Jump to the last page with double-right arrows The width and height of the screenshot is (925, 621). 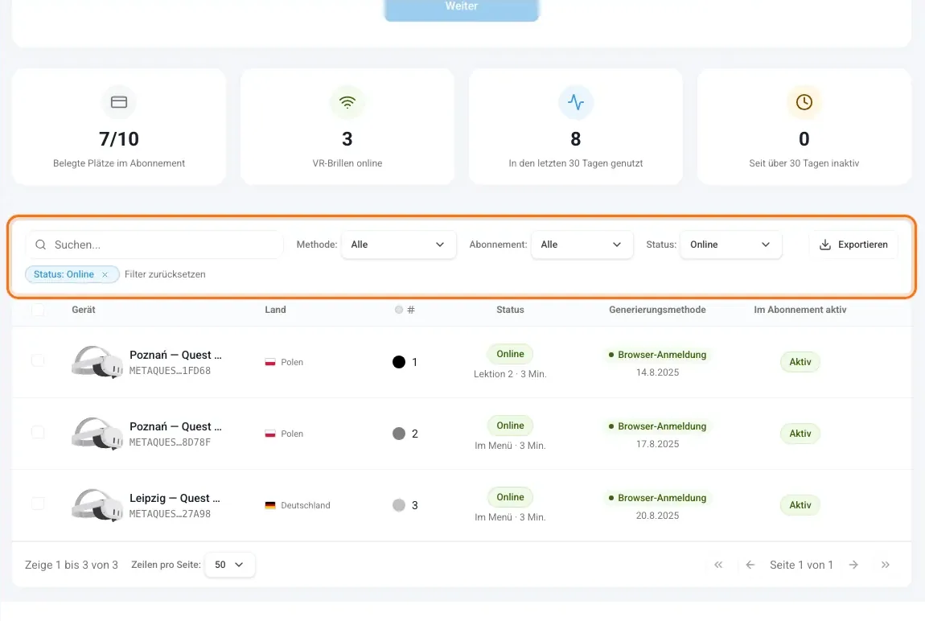pos(886,565)
